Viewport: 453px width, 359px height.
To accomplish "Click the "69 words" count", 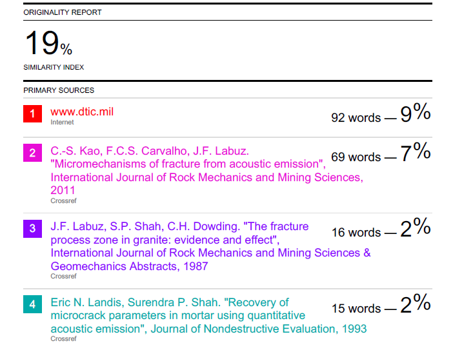I will click(x=356, y=157).
